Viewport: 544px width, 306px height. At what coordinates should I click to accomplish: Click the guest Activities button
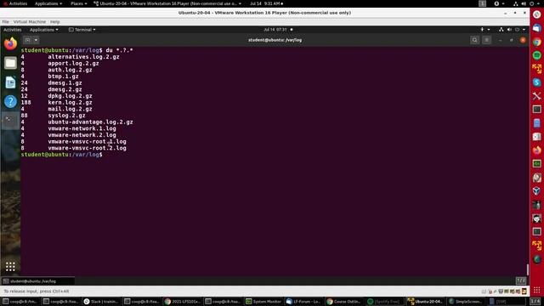pos(13,30)
